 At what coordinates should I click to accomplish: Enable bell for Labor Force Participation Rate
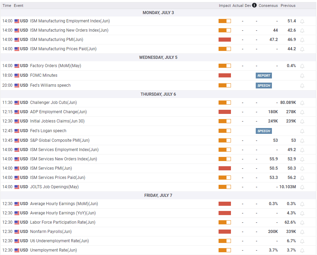point(302,223)
